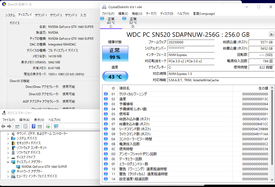Image resolution: width=275 pixels, height=187 pixels.
Task: Click blue status circle for attribute 0C 使用時間
Action: tap(106, 149)
